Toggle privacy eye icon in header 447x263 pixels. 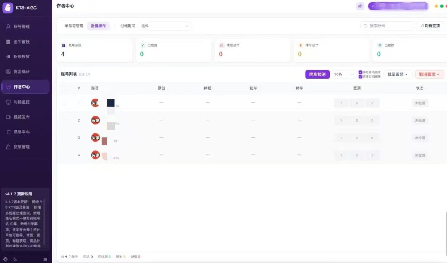(360, 6)
